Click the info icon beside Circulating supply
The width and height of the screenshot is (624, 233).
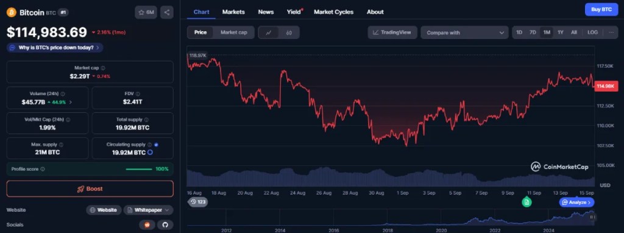pyautogui.click(x=150, y=145)
